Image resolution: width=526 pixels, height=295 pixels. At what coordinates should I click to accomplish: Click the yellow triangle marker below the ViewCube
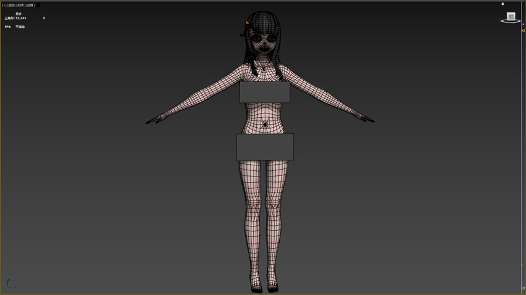point(523,31)
